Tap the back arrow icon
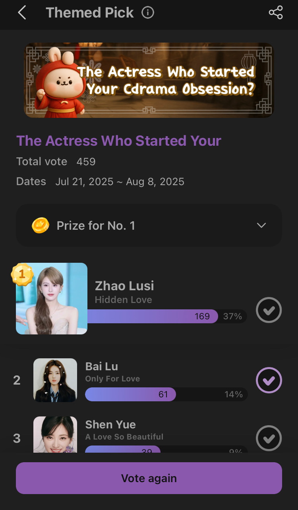 tap(22, 13)
